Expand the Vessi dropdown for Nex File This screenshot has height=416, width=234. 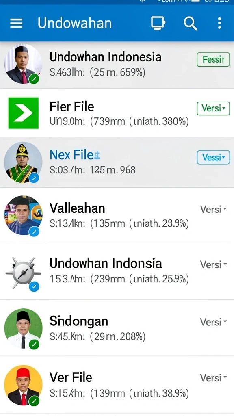[x=213, y=157]
